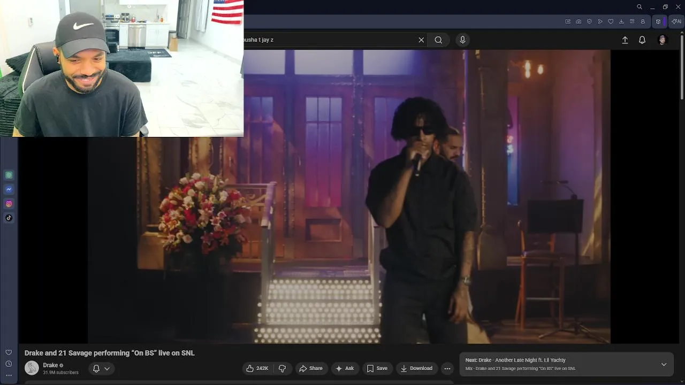Open the edit page icon in browser toolbar
This screenshot has width=685, height=385.
[568, 21]
